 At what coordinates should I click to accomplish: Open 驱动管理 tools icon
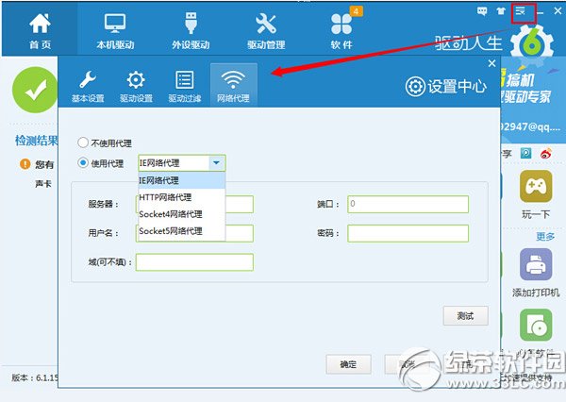coord(266,23)
